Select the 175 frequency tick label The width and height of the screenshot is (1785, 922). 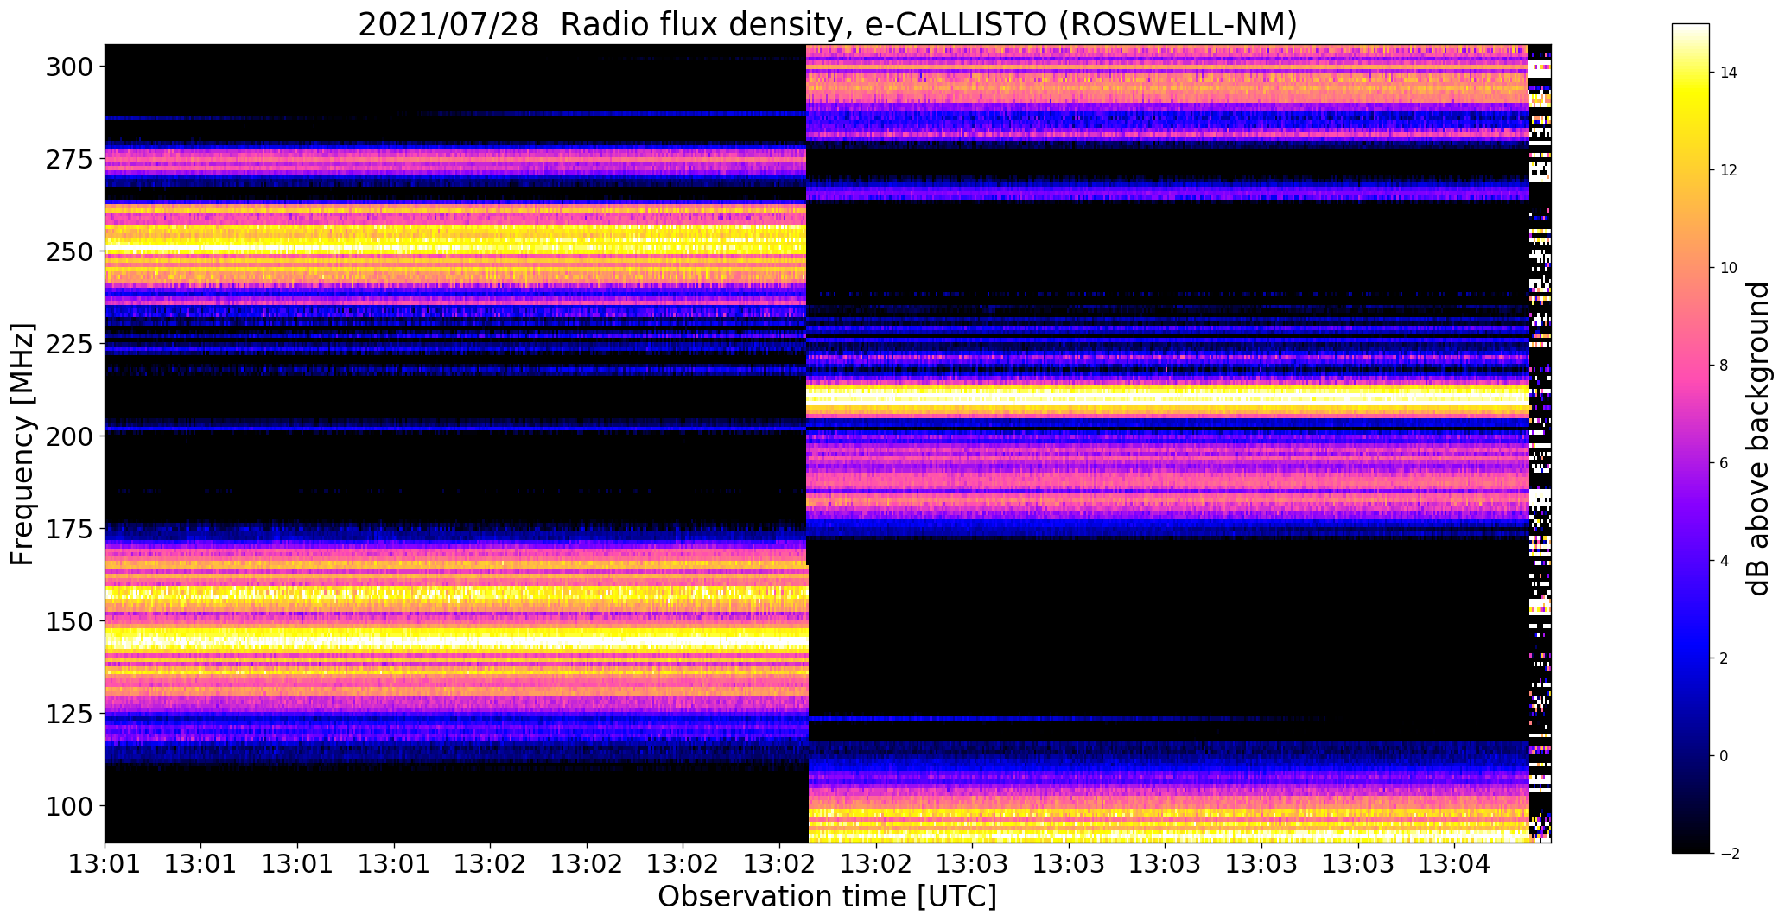coord(70,529)
